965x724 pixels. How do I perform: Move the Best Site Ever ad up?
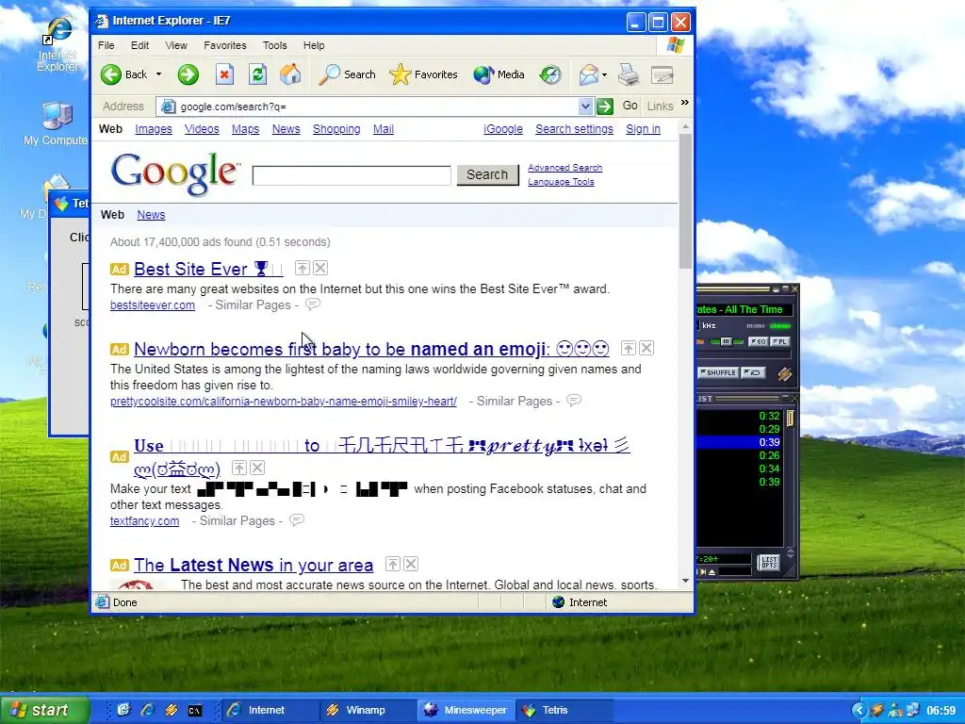303,268
